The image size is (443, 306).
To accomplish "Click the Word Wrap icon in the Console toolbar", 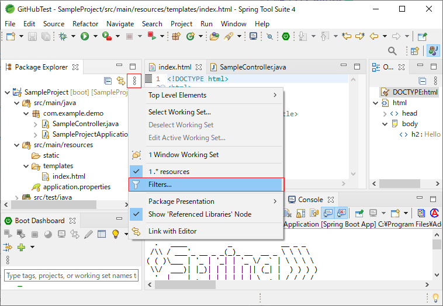I will [x=314, y=213].
